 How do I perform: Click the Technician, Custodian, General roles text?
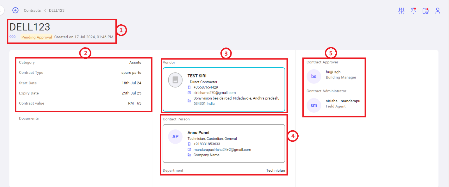[212, 139]
